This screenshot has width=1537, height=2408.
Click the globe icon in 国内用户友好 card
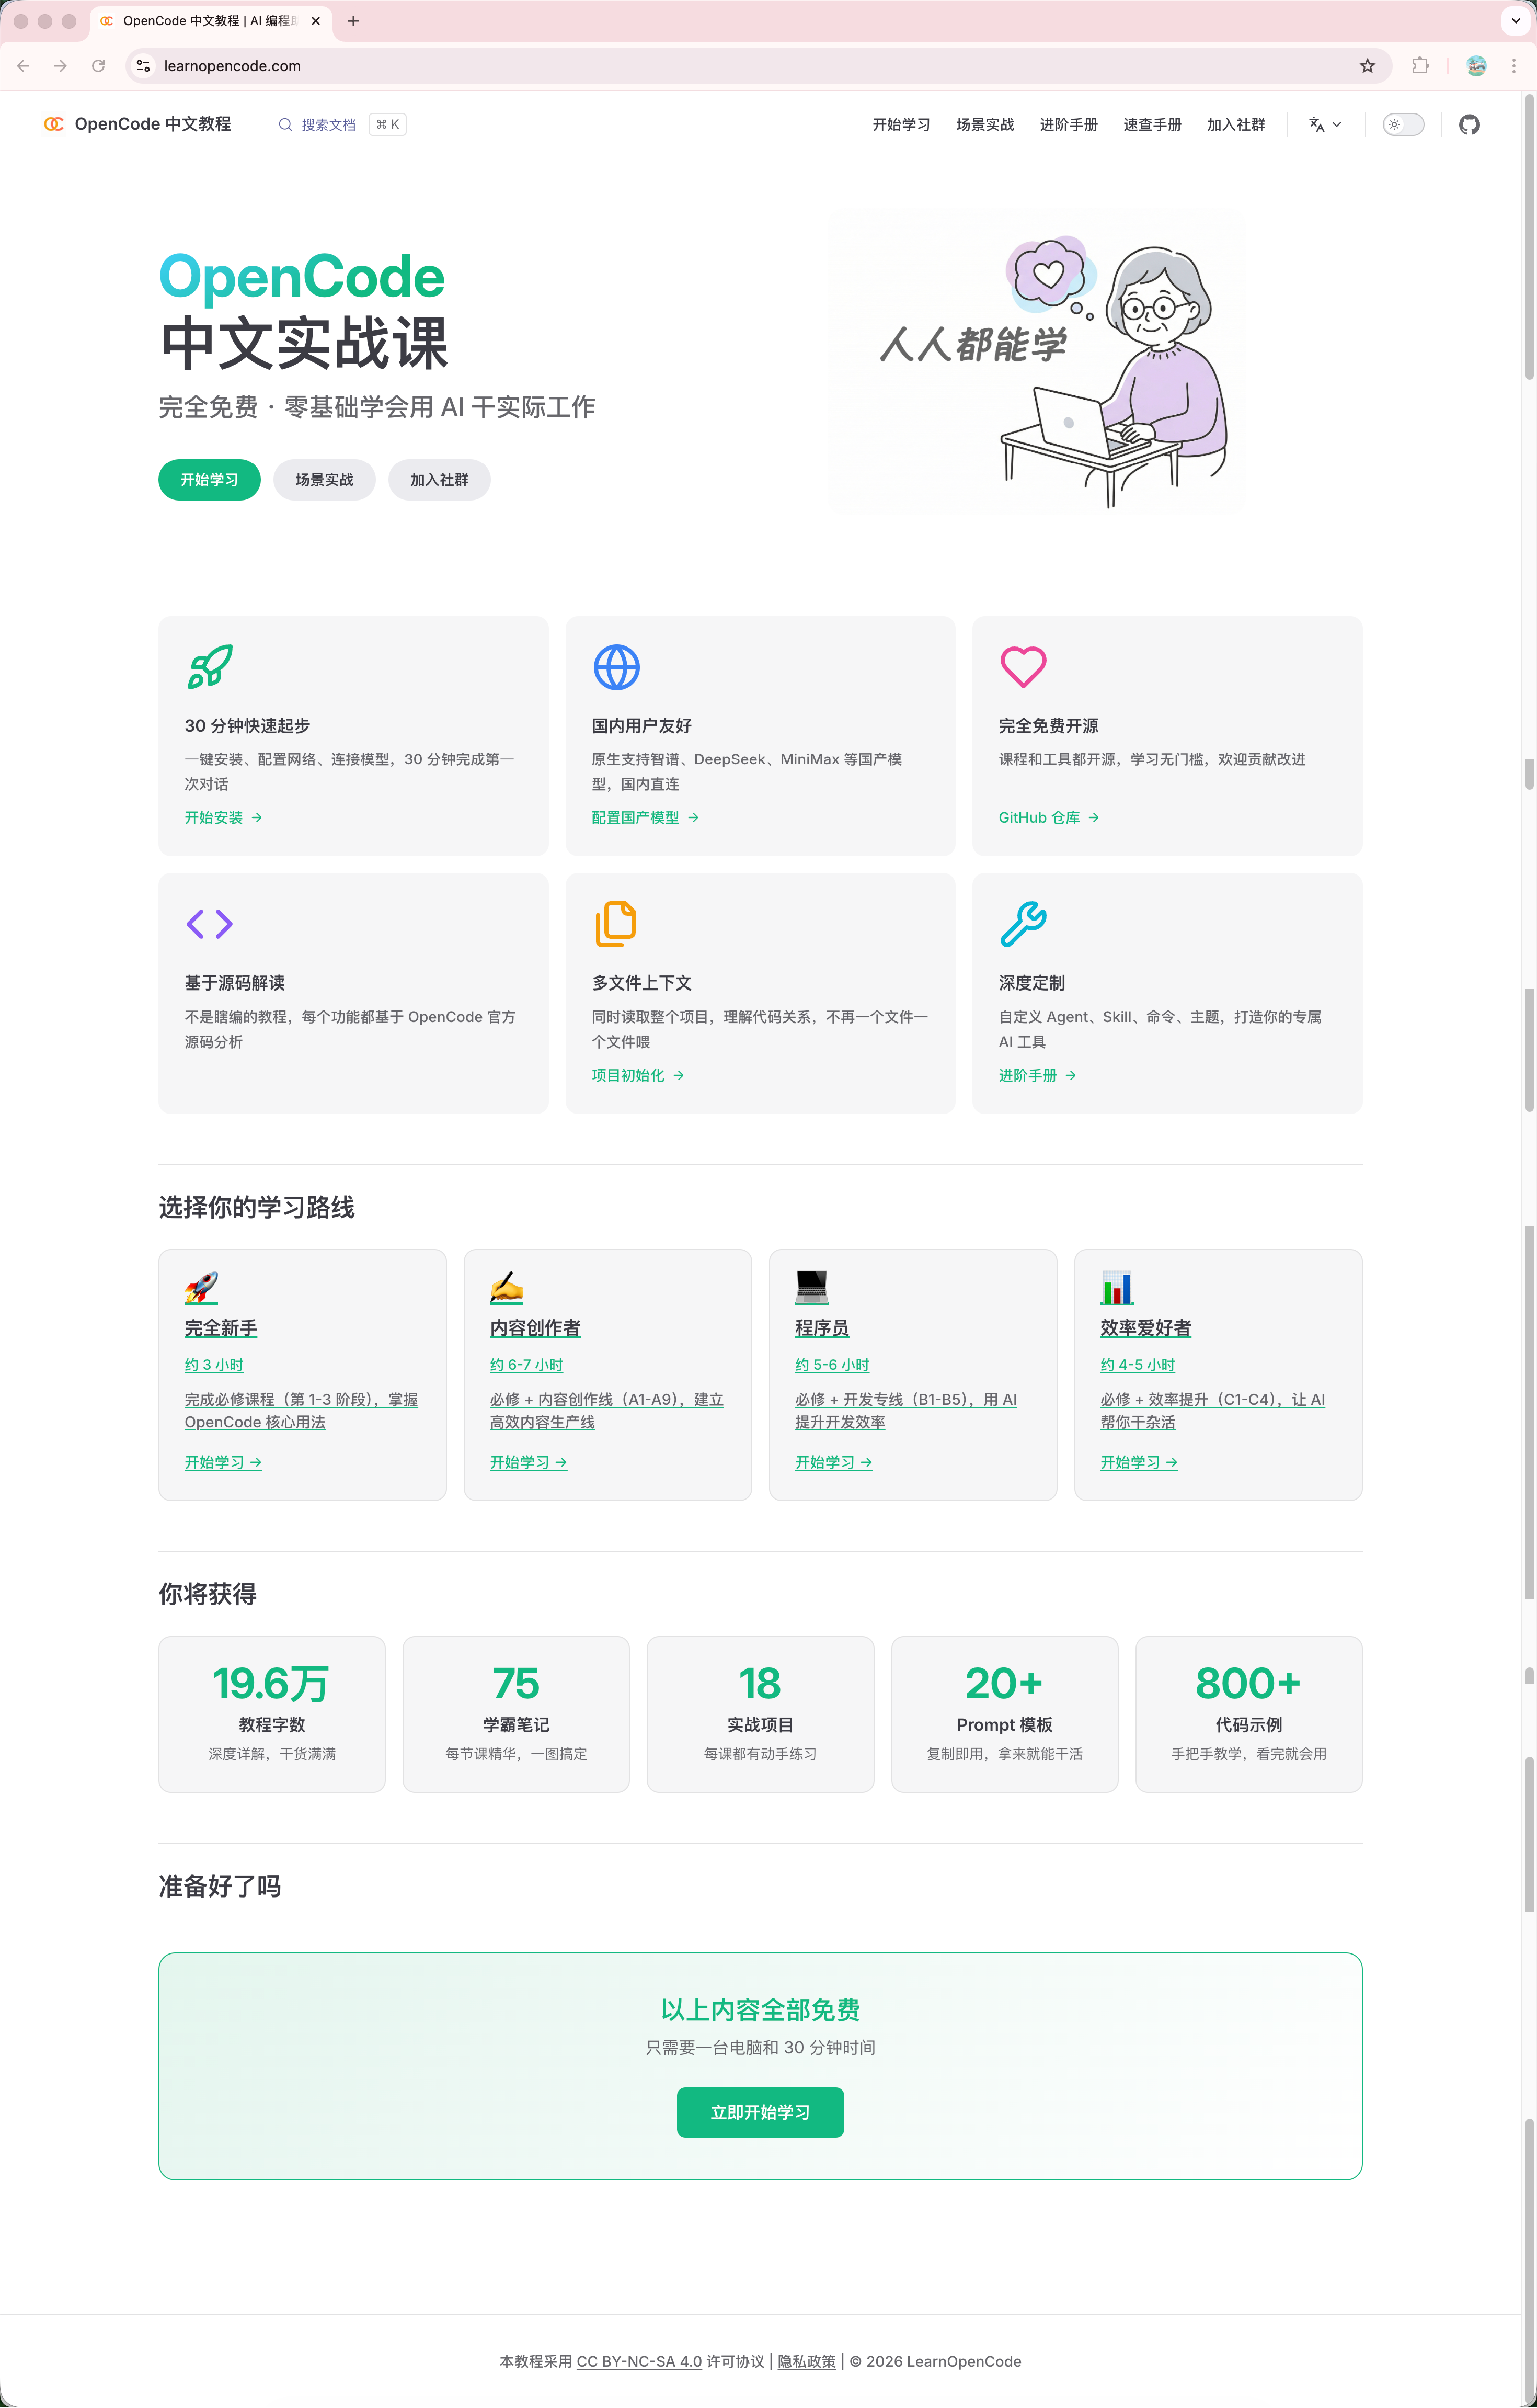616,667
